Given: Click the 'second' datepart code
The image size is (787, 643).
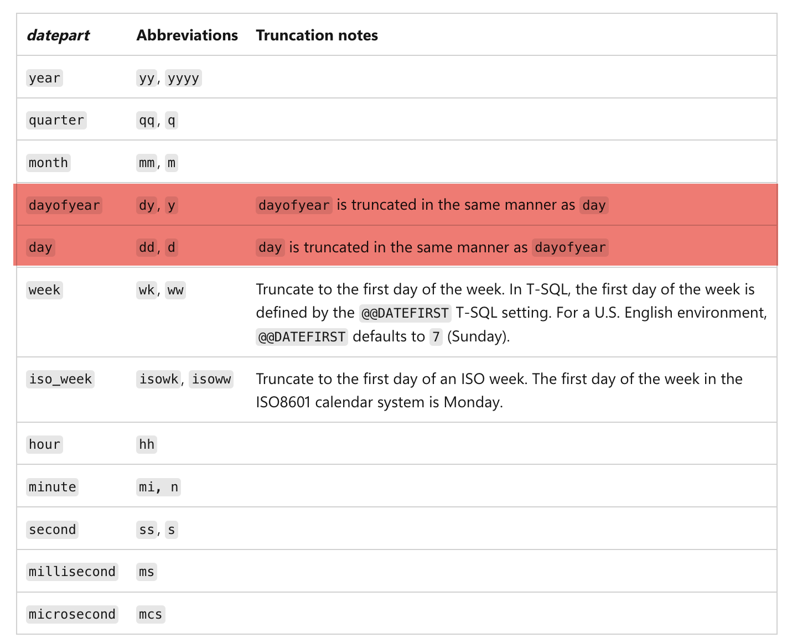Looking at the screenshot, I should tap(52, 530).
